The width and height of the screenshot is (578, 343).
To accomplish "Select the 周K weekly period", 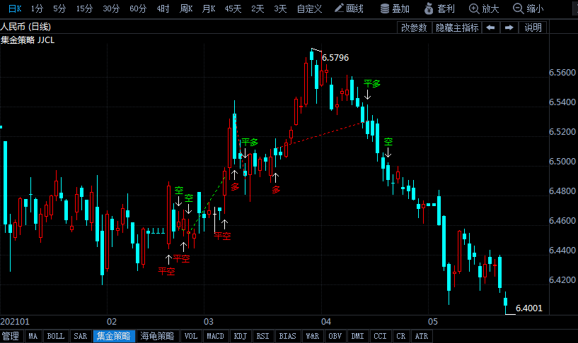I will [186, 8].
